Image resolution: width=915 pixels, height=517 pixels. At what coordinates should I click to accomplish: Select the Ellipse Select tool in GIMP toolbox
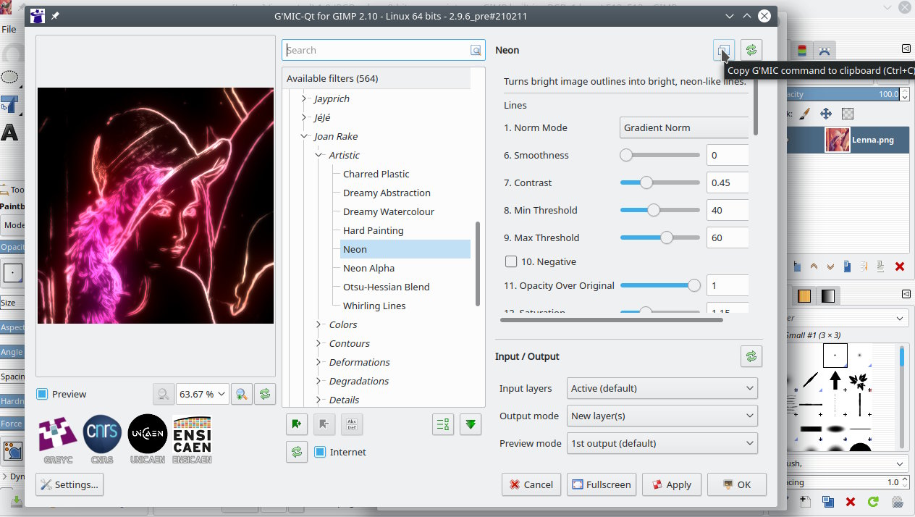pyautogui.click(x=9, y=77)
